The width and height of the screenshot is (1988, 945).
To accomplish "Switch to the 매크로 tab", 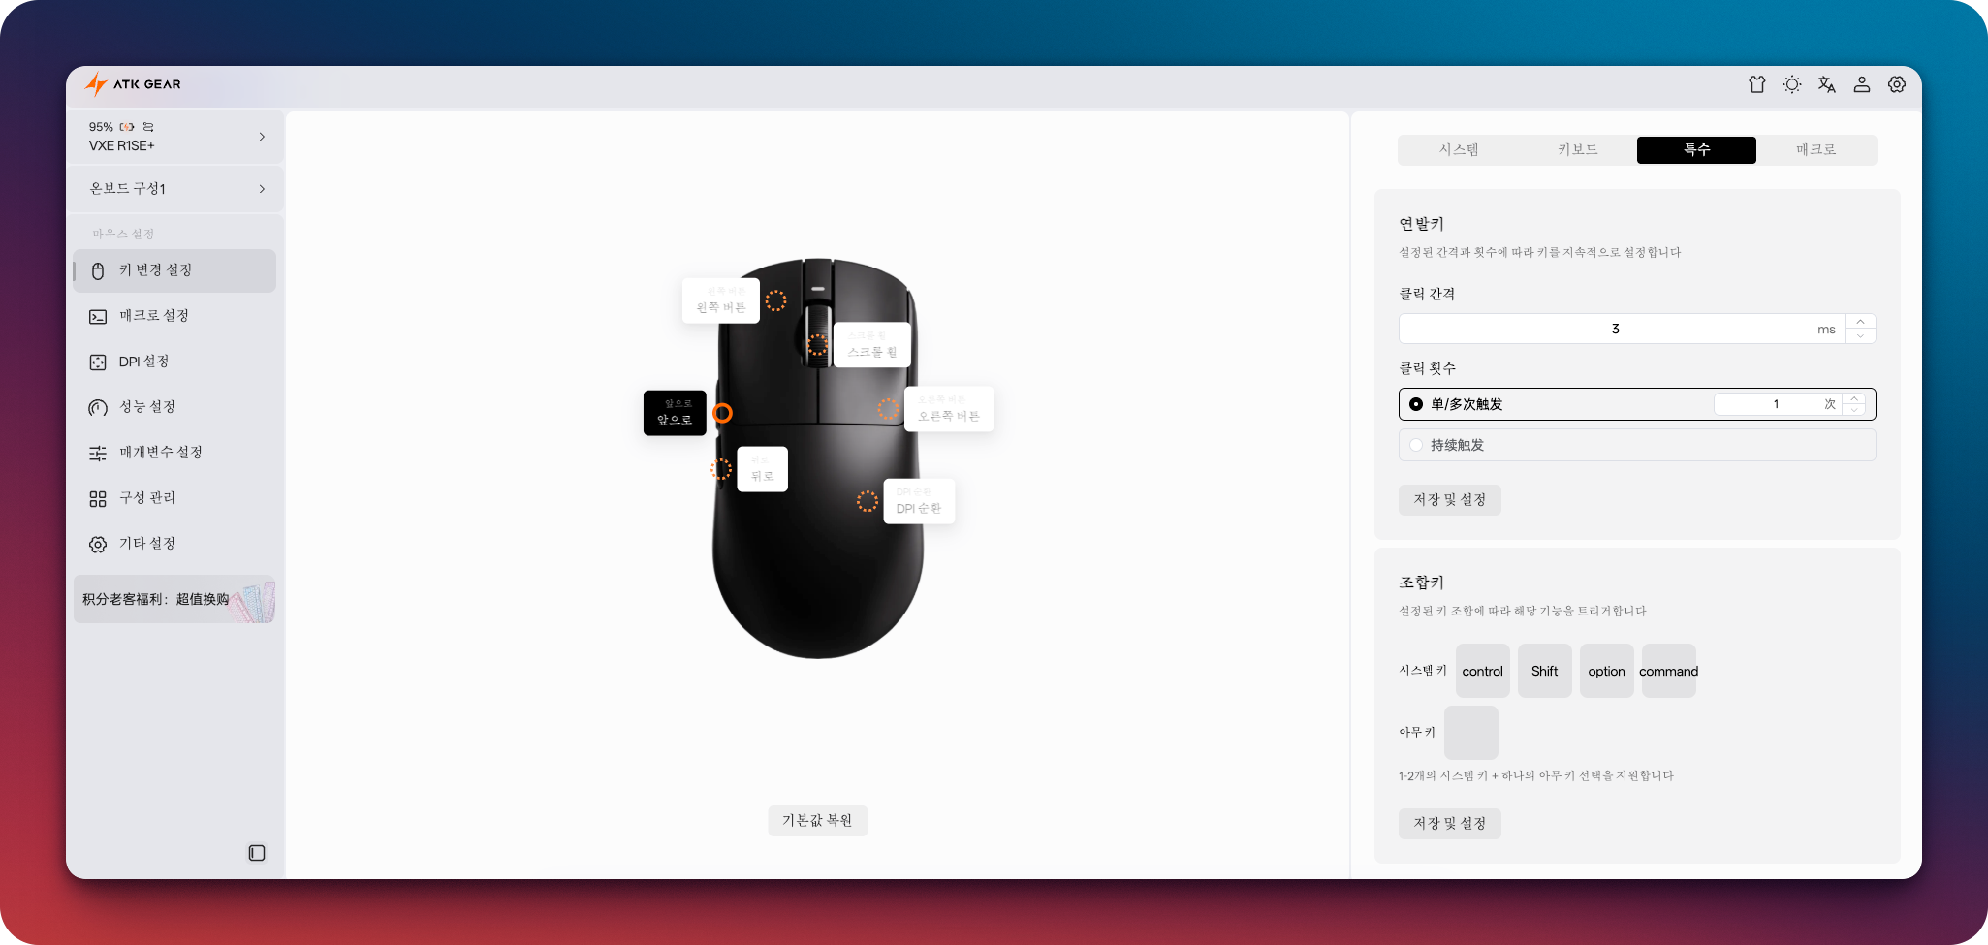I will (x=1815, y=150).
